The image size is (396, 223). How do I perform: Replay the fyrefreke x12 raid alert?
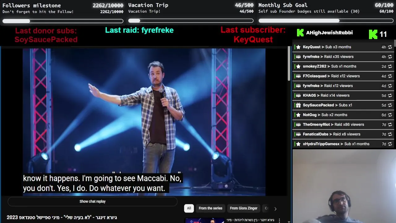(390, 86)
